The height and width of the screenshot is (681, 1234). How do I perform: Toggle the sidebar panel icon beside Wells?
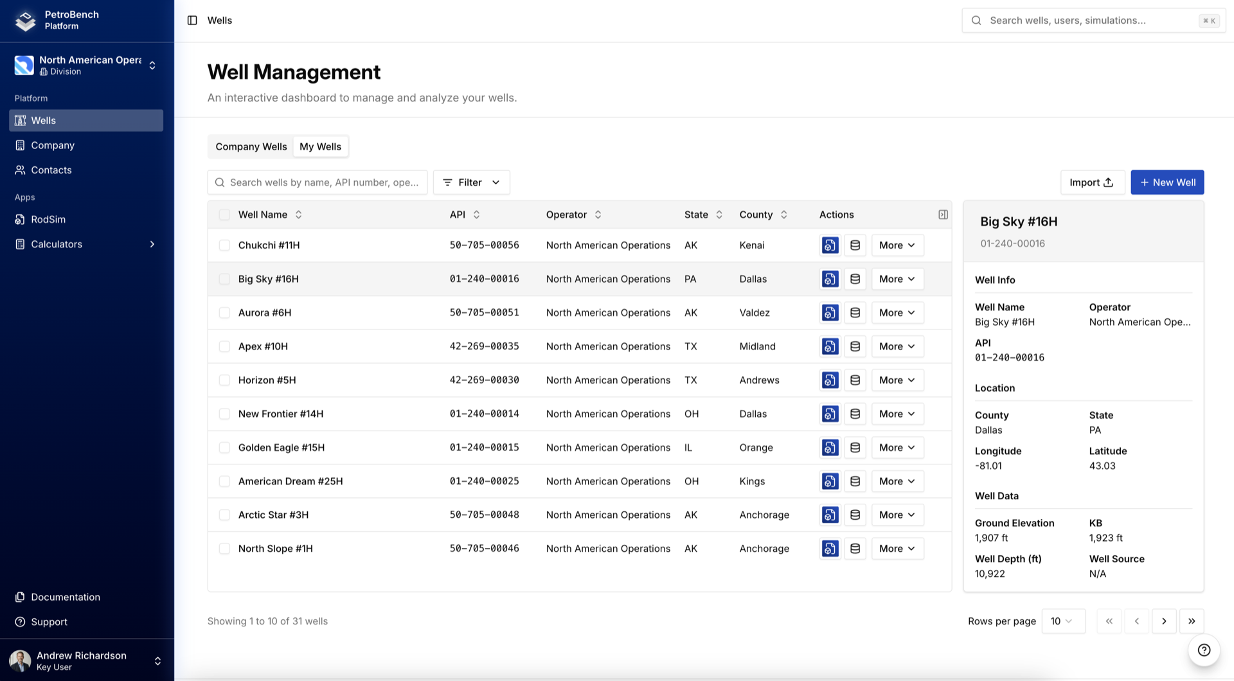192,20
